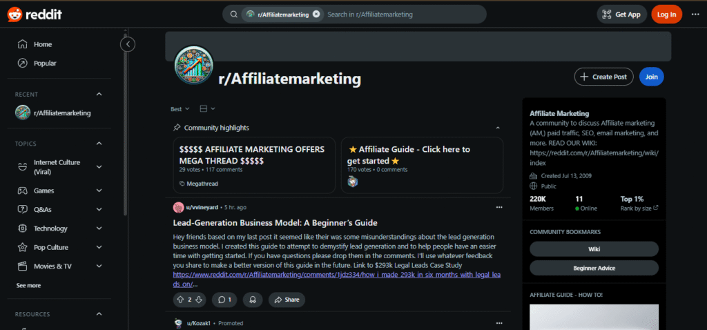Remove the r/Affiliatemarketing search filter chip
Screen dimensions: 707x330
point(316,14)
